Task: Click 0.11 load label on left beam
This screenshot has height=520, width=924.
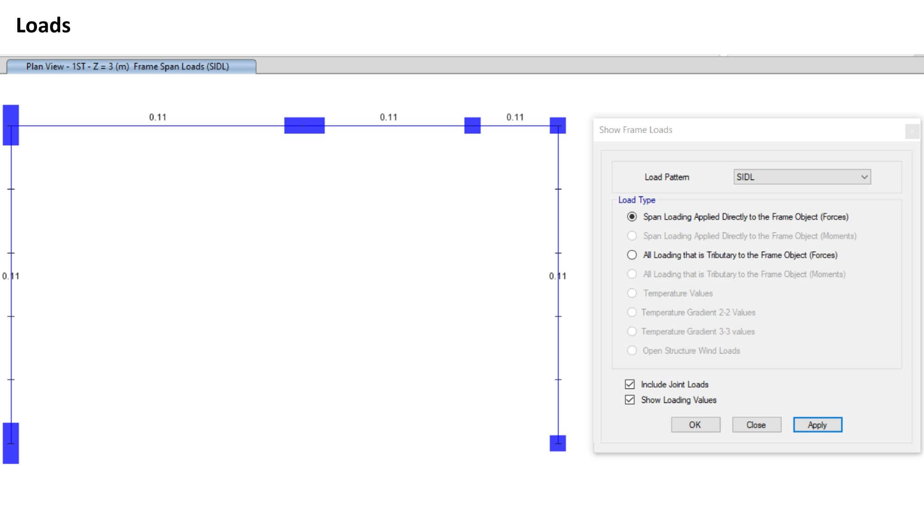Action: click(11, 276)
